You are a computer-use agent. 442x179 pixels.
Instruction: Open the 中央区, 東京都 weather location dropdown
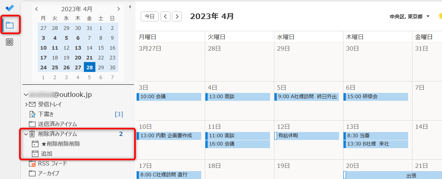click(x=428, y=16)
